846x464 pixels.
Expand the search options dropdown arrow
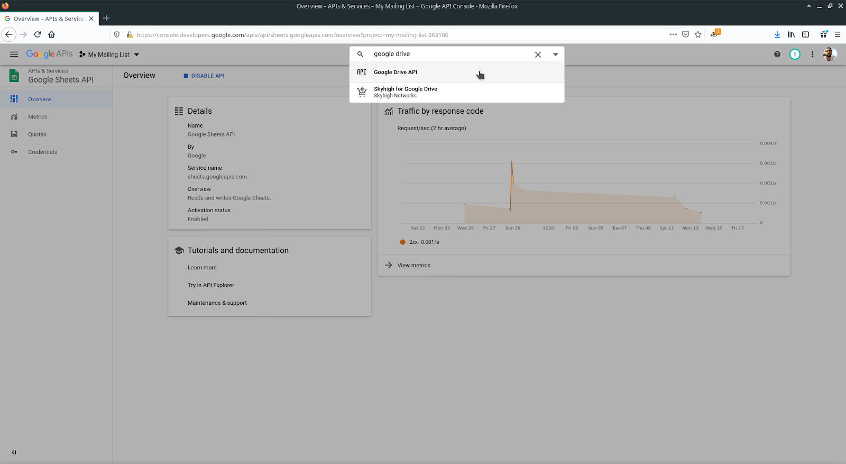[x=556, y=54]
